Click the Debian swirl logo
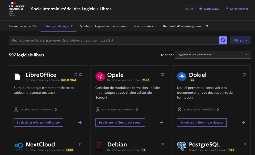This screenshot has height=155, width=255. 99,146
